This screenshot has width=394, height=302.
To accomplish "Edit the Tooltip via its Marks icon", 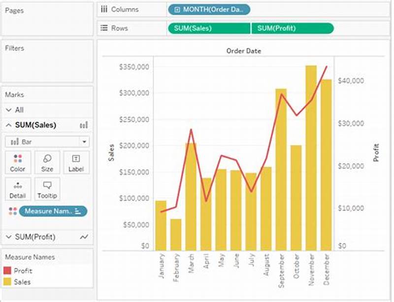I will pos(47,189).
